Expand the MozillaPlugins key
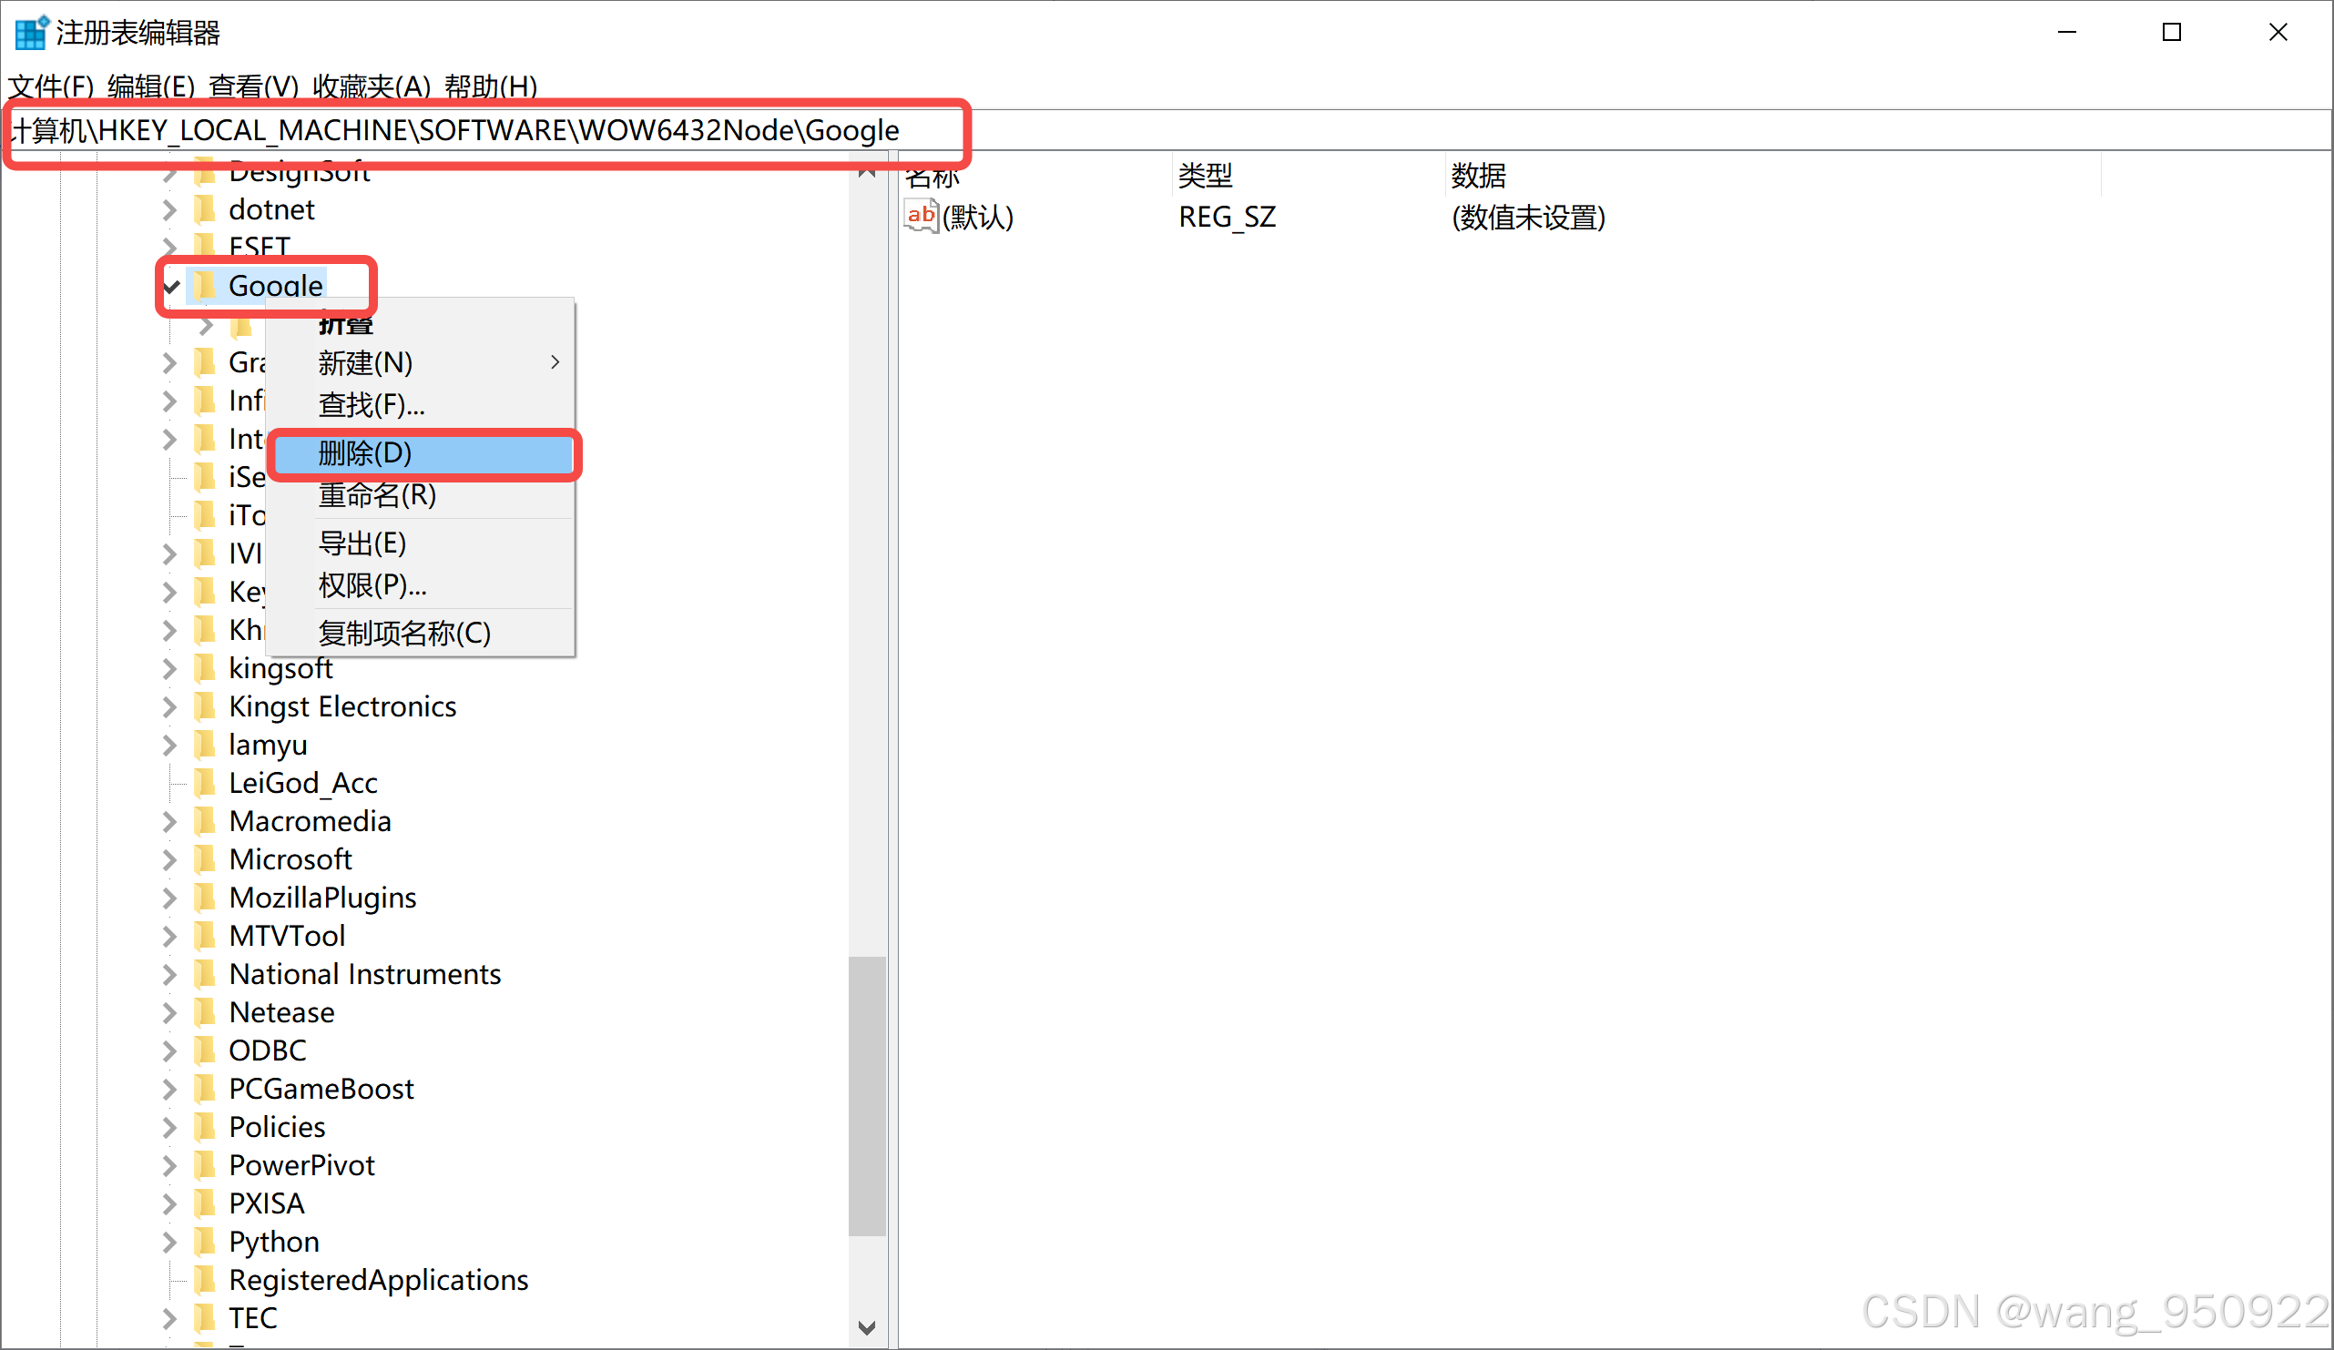Screen dimensions: 2334x1350 (169, 898)
